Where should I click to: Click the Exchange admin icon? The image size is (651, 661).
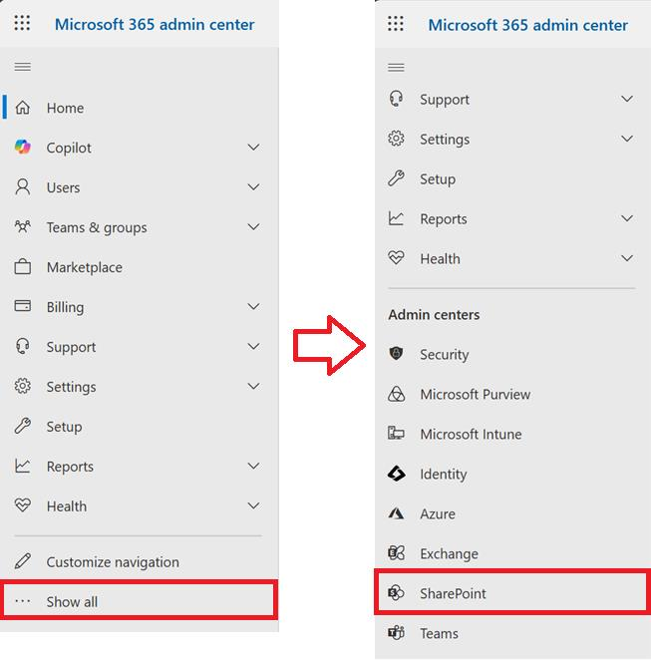click(x=396, y=552)
